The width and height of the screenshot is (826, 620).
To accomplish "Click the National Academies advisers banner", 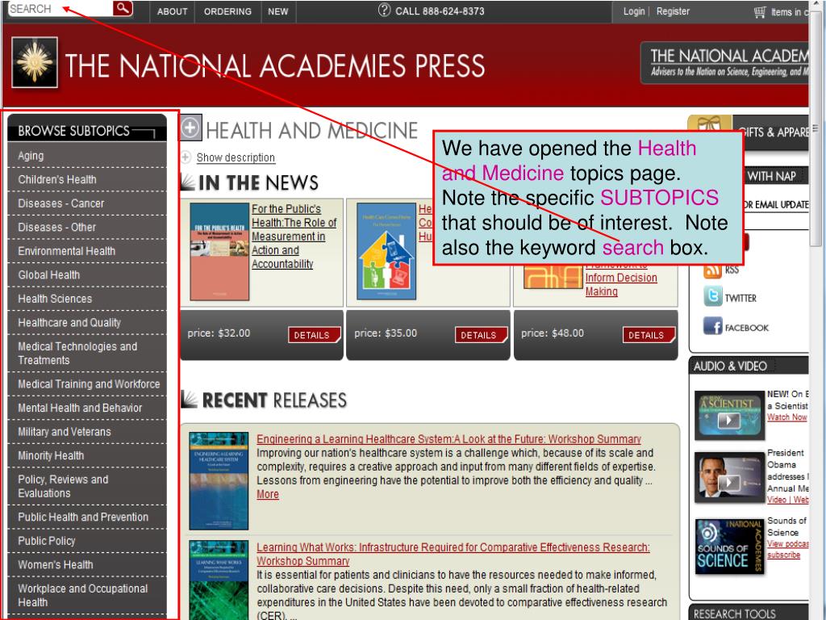I will pos(725,63).
